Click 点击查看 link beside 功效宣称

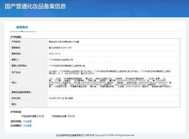[27, 126]
